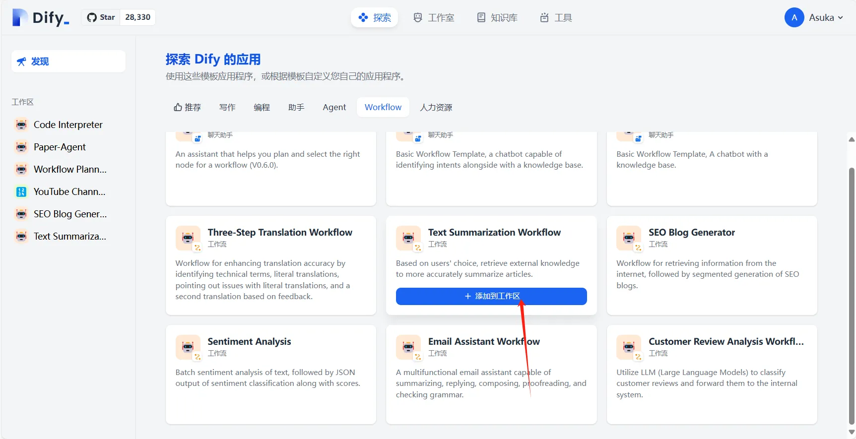Go to the 工具 navigation tab
Screen dimensions: 856x439
556,18
